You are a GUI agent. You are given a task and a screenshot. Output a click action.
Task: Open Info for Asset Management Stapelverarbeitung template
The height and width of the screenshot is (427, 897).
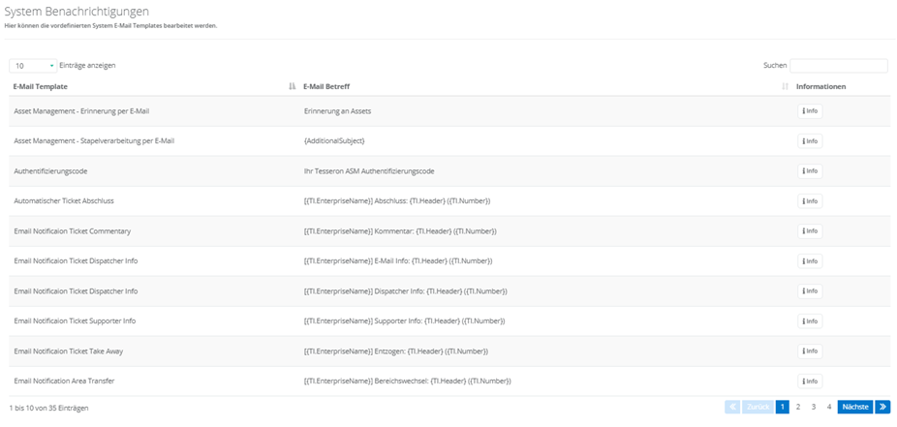click(810, 141)
